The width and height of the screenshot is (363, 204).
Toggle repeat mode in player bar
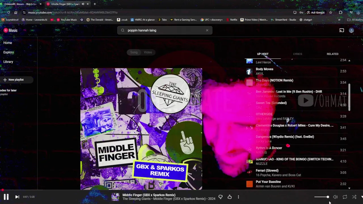(x=345, y=197)
